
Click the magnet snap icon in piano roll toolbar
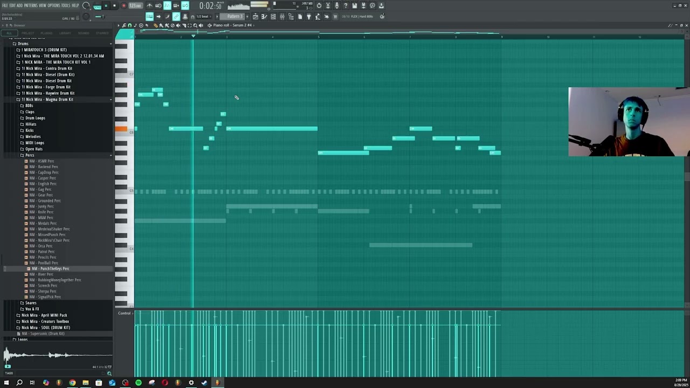pos(129,25)
